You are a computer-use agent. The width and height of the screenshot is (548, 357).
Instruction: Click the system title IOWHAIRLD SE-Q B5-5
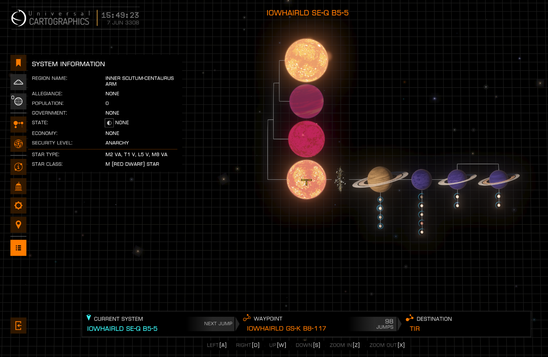tap(307, 13)
